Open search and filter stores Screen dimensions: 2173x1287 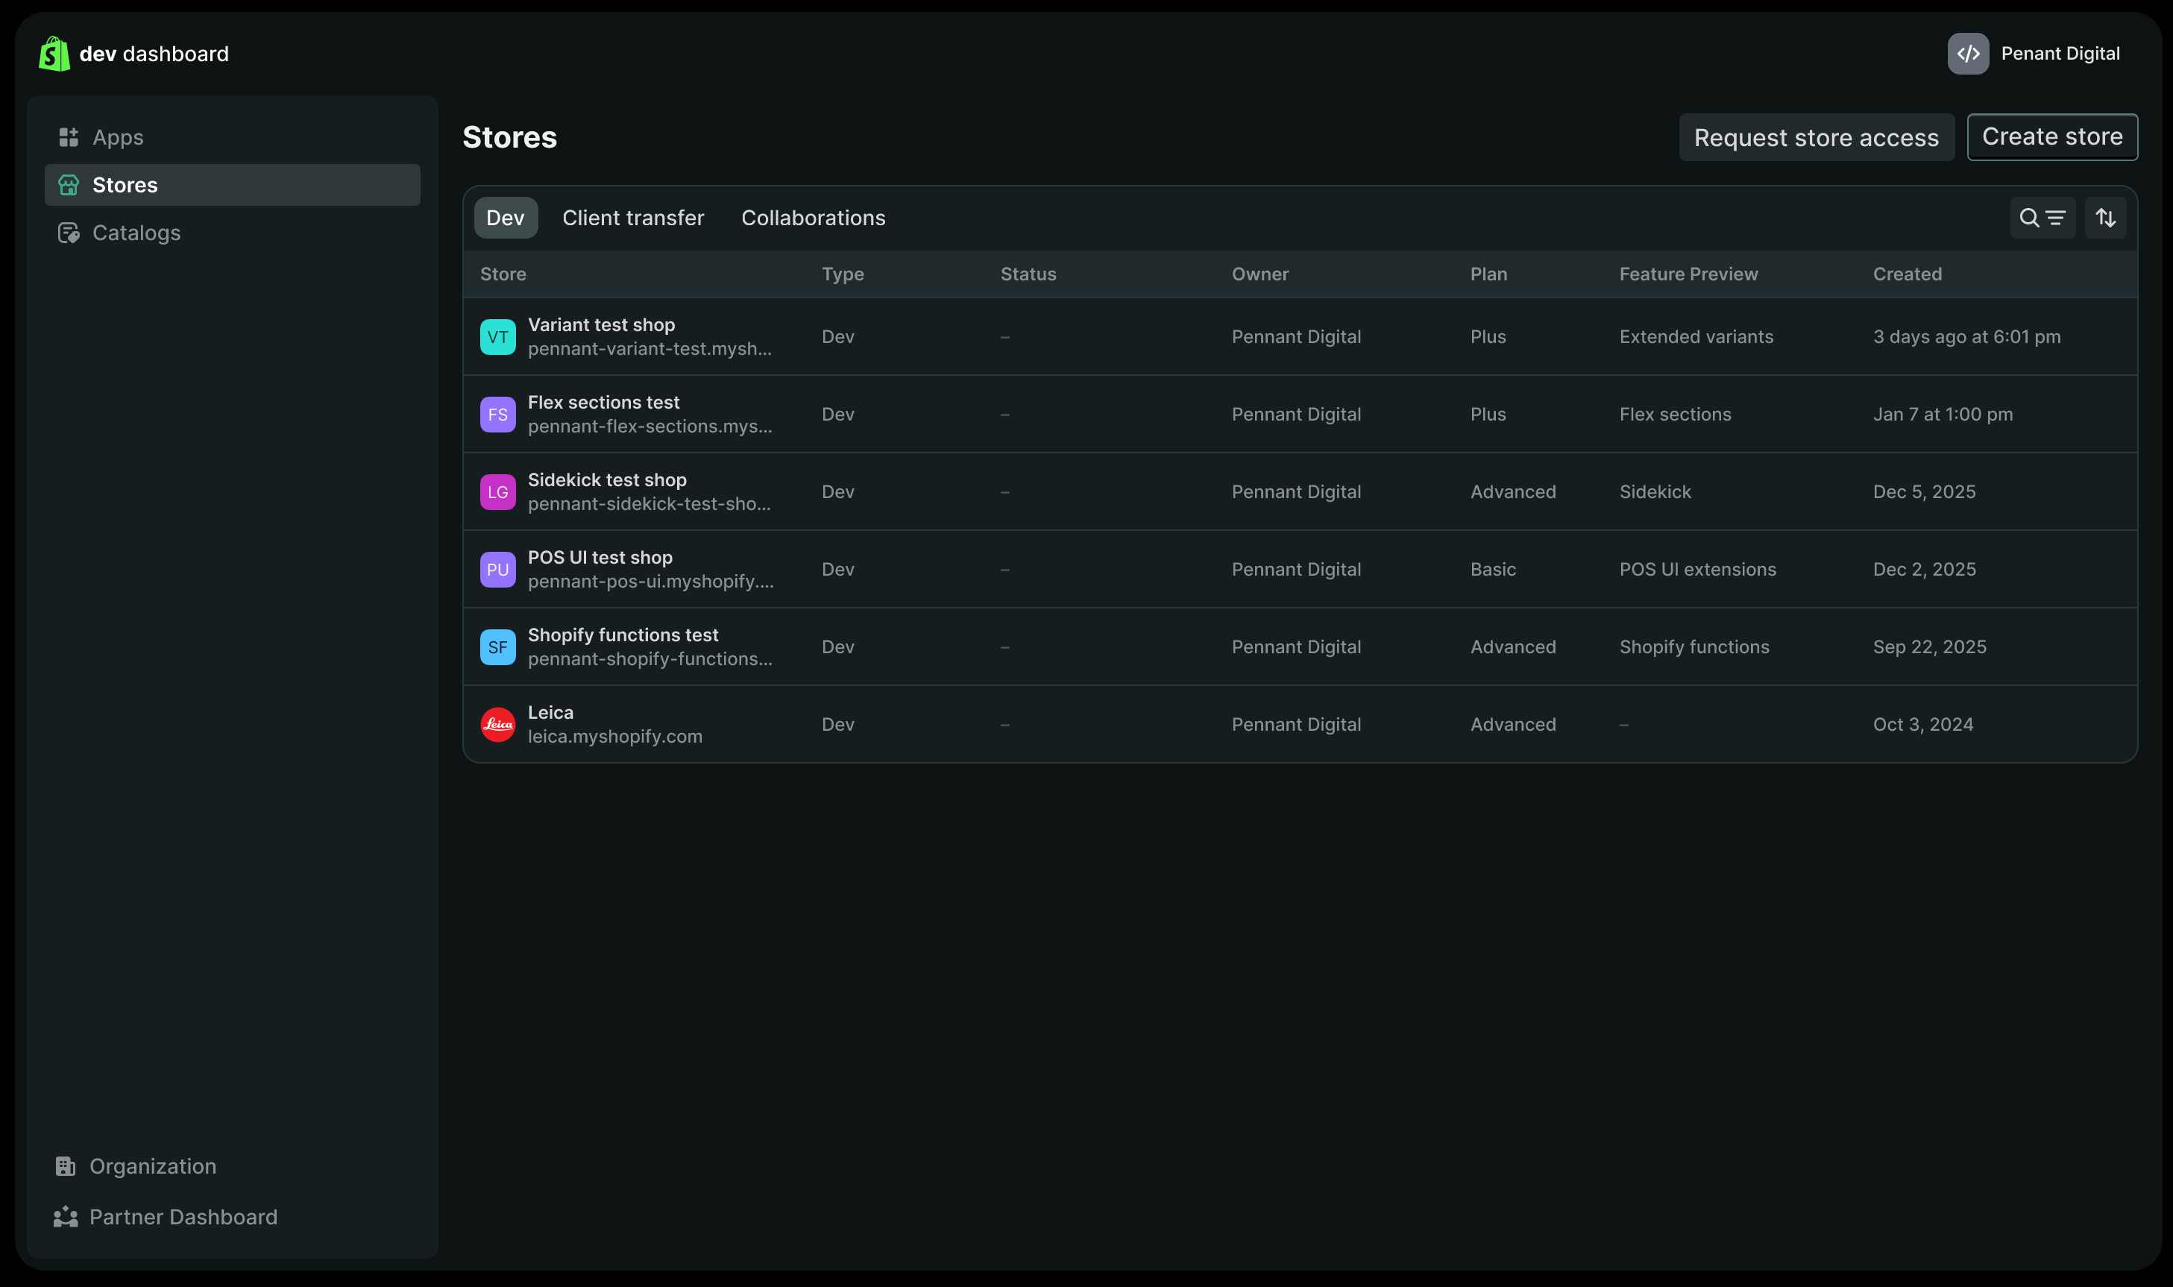point(2042,218)
